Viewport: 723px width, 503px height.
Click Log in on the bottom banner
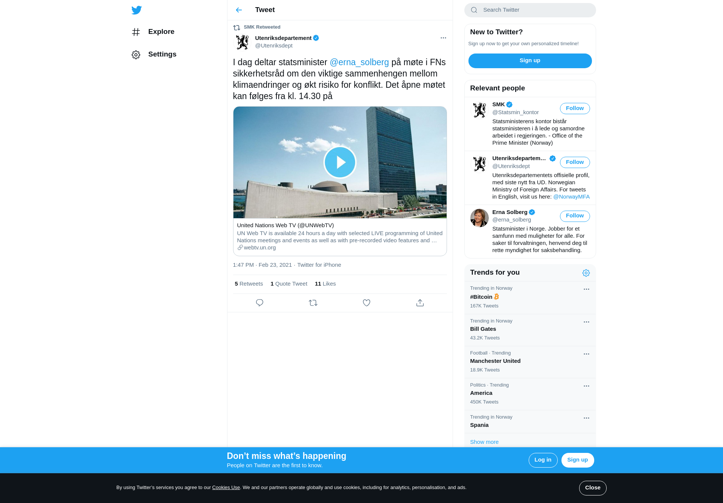[x=543, y=460]
